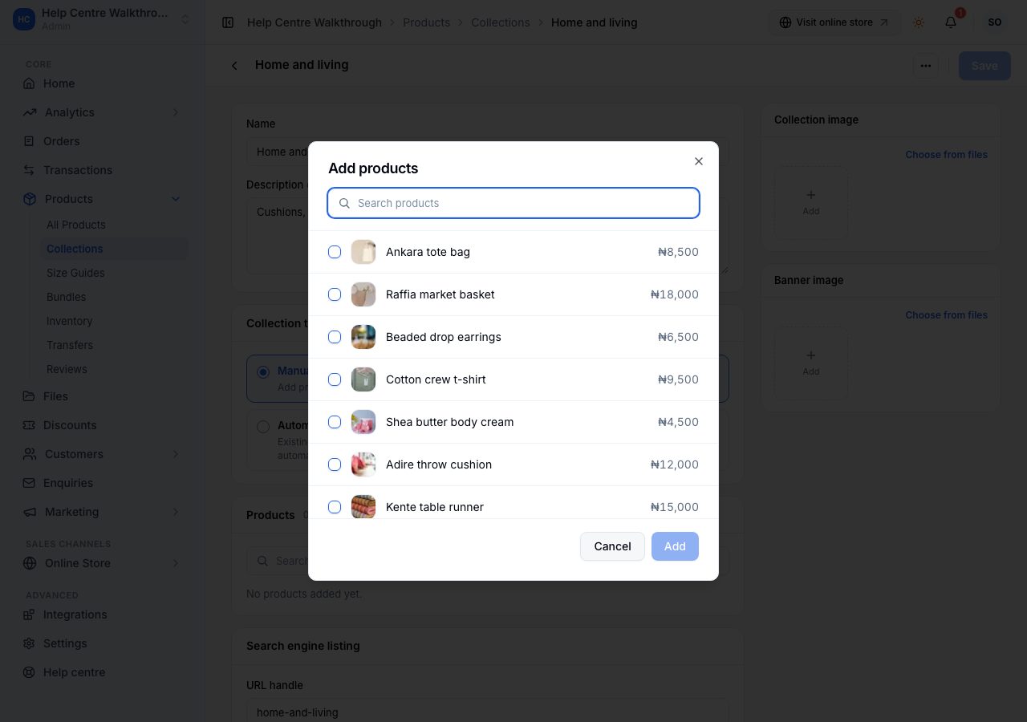Click the HC store logo

[x=24, y=19]
